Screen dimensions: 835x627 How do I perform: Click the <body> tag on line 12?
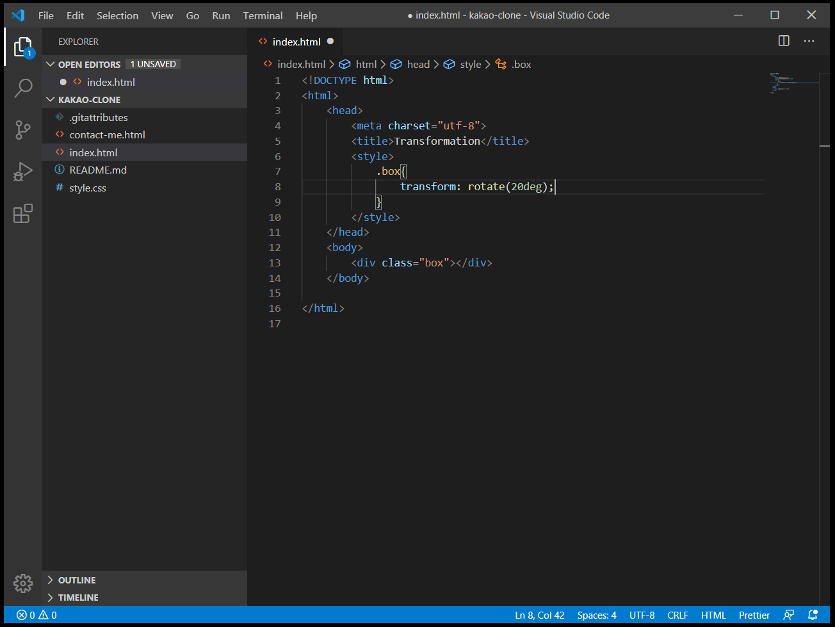(x=345, y=247)
